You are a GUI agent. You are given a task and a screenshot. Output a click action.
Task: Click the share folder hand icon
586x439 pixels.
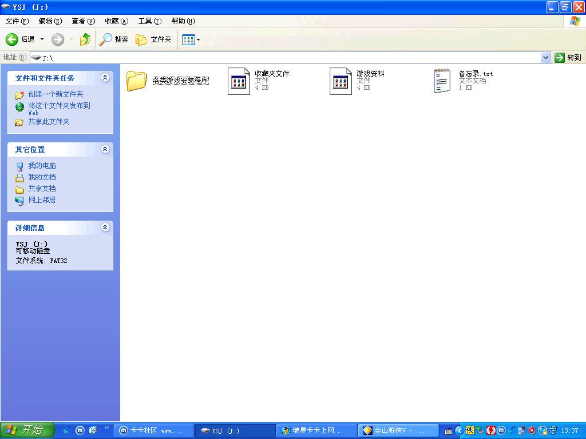coord(19,122)
